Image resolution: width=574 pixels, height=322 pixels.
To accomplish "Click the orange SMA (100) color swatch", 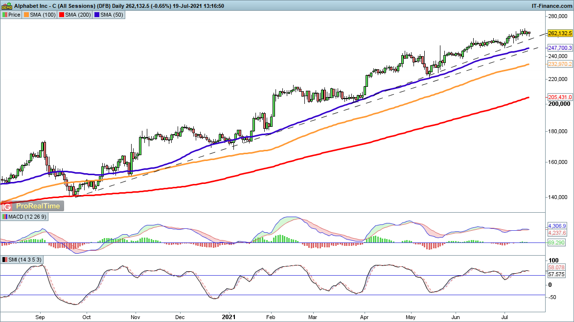I will click(26, 15).
